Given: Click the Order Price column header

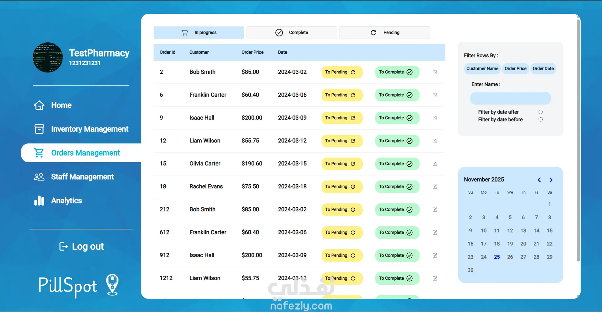Looking at the screenshot, I should 252,52.
